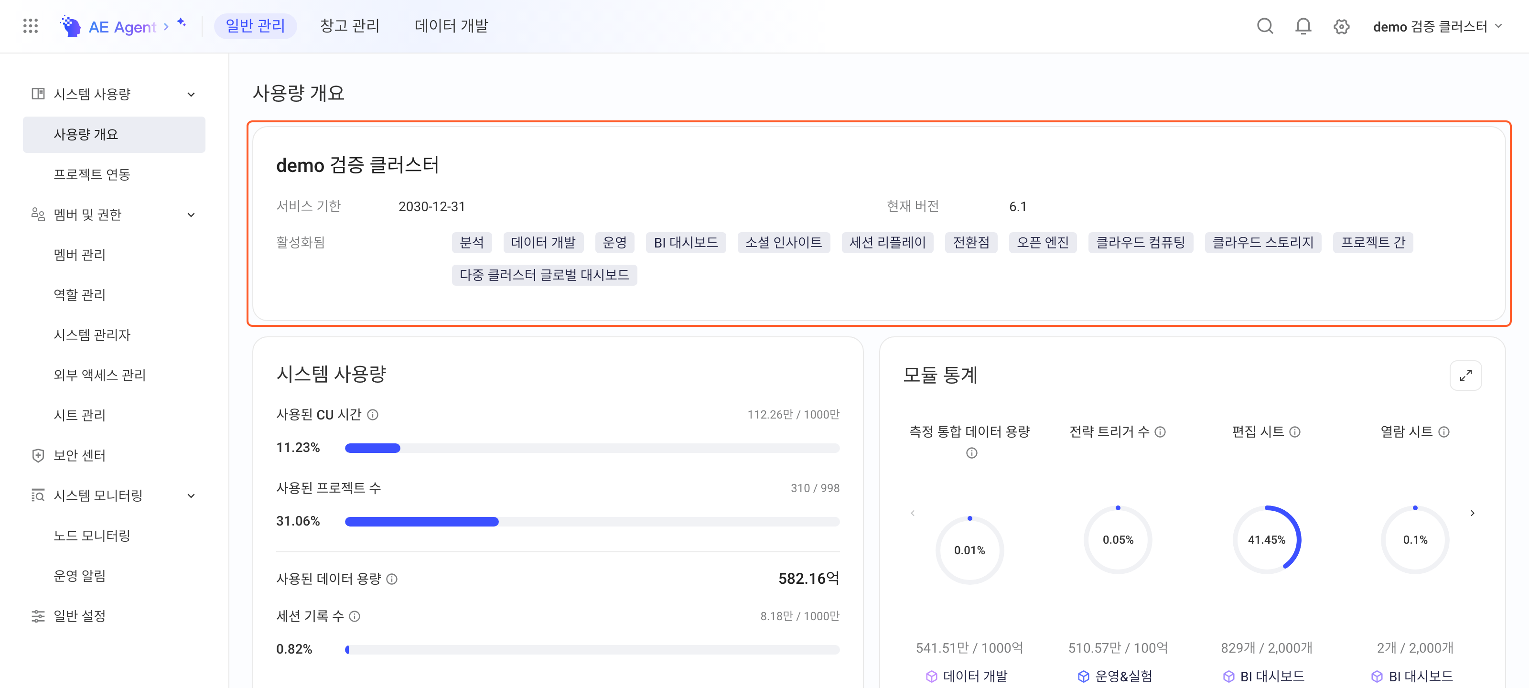Click info icon under 측정 통합 데이터 용량
Image resolution: width=1529 pixels, height=688 pixels.
pyautogui.click(x=971, y=453)
